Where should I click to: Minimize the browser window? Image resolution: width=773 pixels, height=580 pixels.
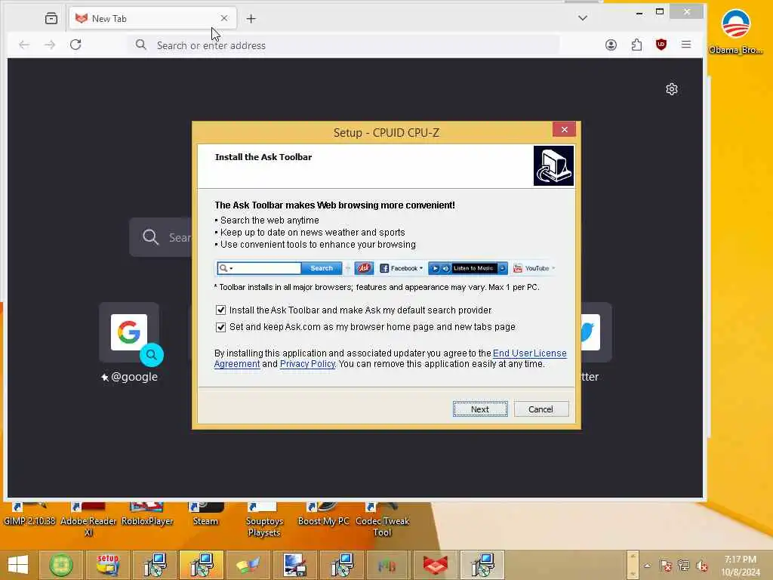pos(639,12)
